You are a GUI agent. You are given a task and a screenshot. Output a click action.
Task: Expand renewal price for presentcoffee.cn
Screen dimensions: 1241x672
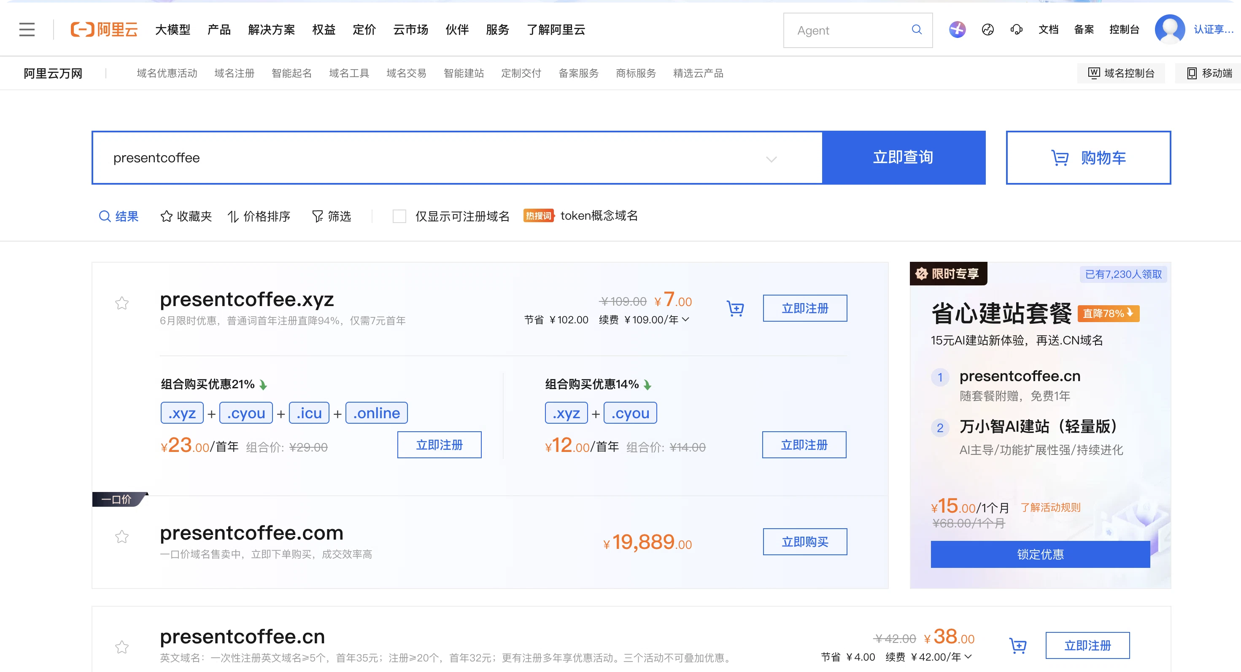click(969, 657)
